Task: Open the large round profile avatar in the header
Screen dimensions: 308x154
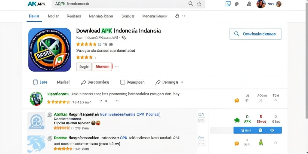Action: (261, 4)
